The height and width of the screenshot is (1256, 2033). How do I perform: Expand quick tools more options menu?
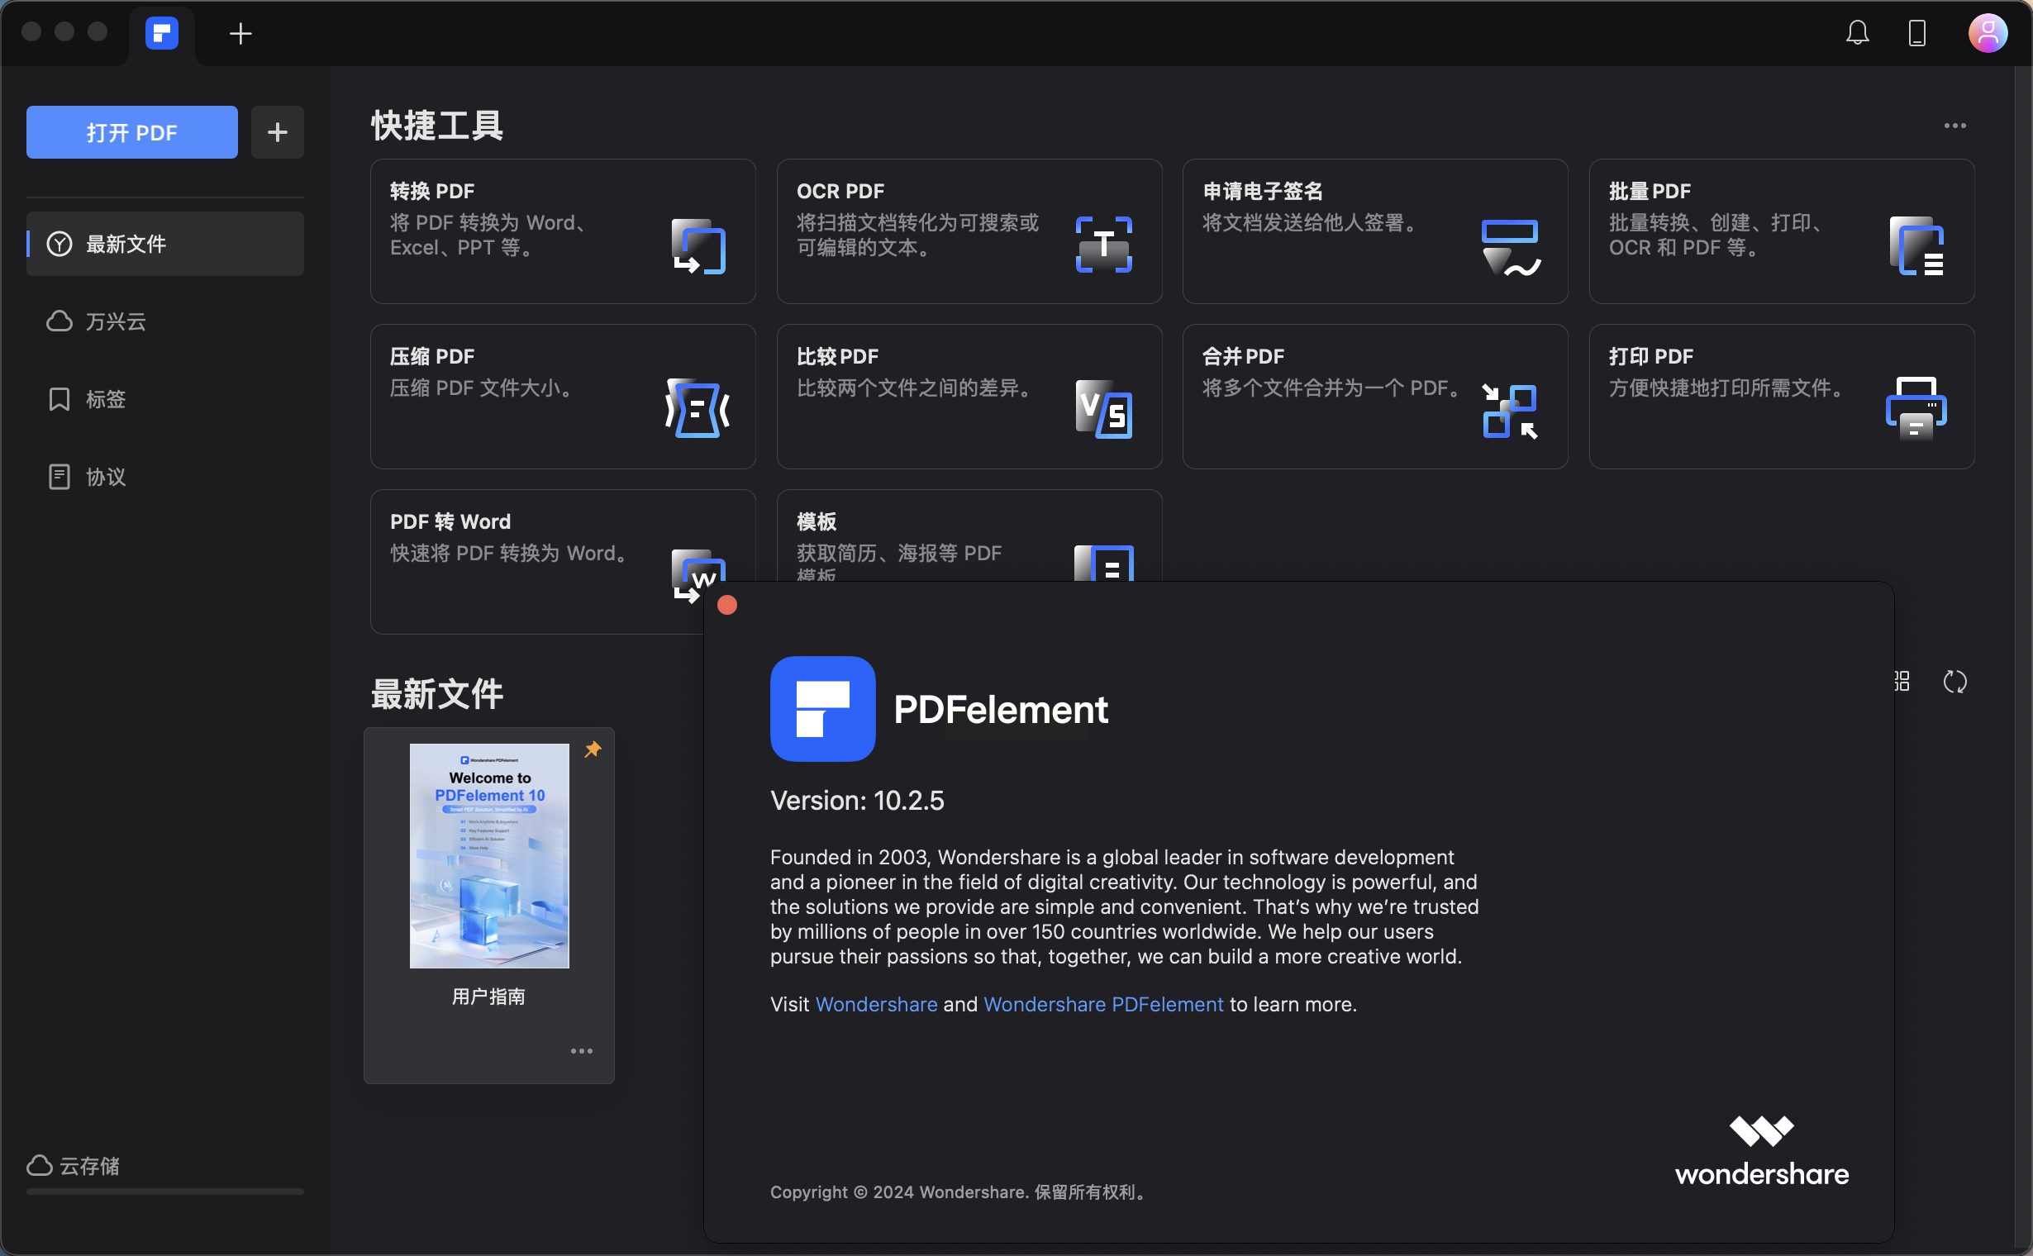click(x=1955, y=126)
